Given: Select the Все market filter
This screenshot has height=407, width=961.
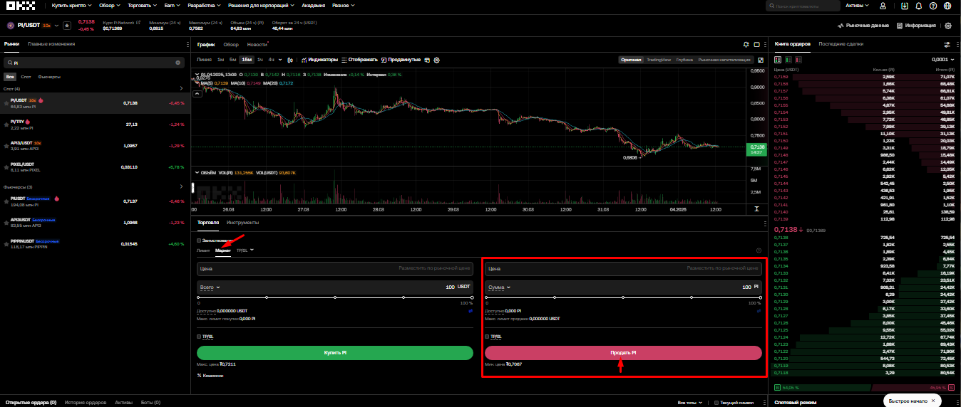Looking at the screenshot, I should [x=10, y=76].
